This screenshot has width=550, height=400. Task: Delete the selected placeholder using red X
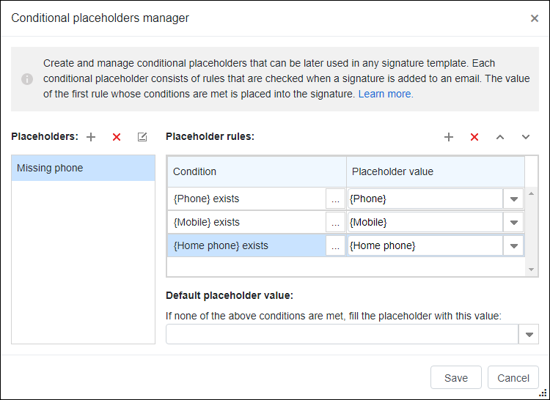(x=117, y=137)
